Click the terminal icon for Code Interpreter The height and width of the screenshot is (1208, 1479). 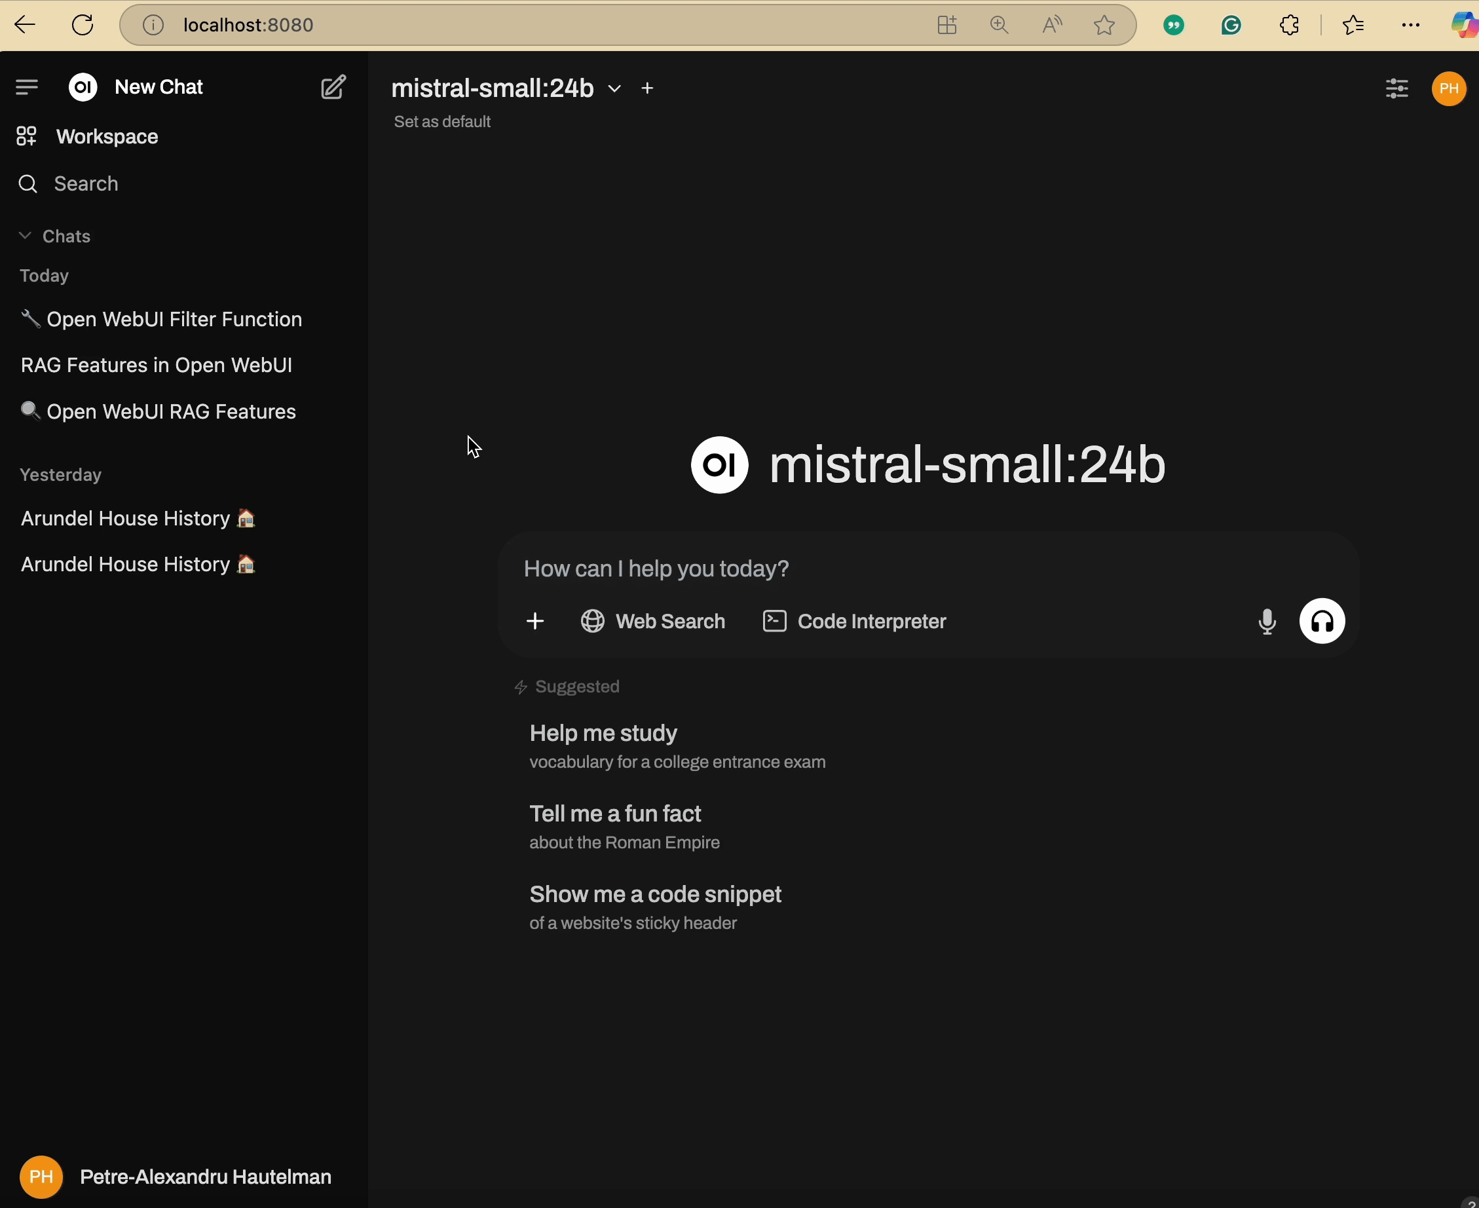[774, 620]
